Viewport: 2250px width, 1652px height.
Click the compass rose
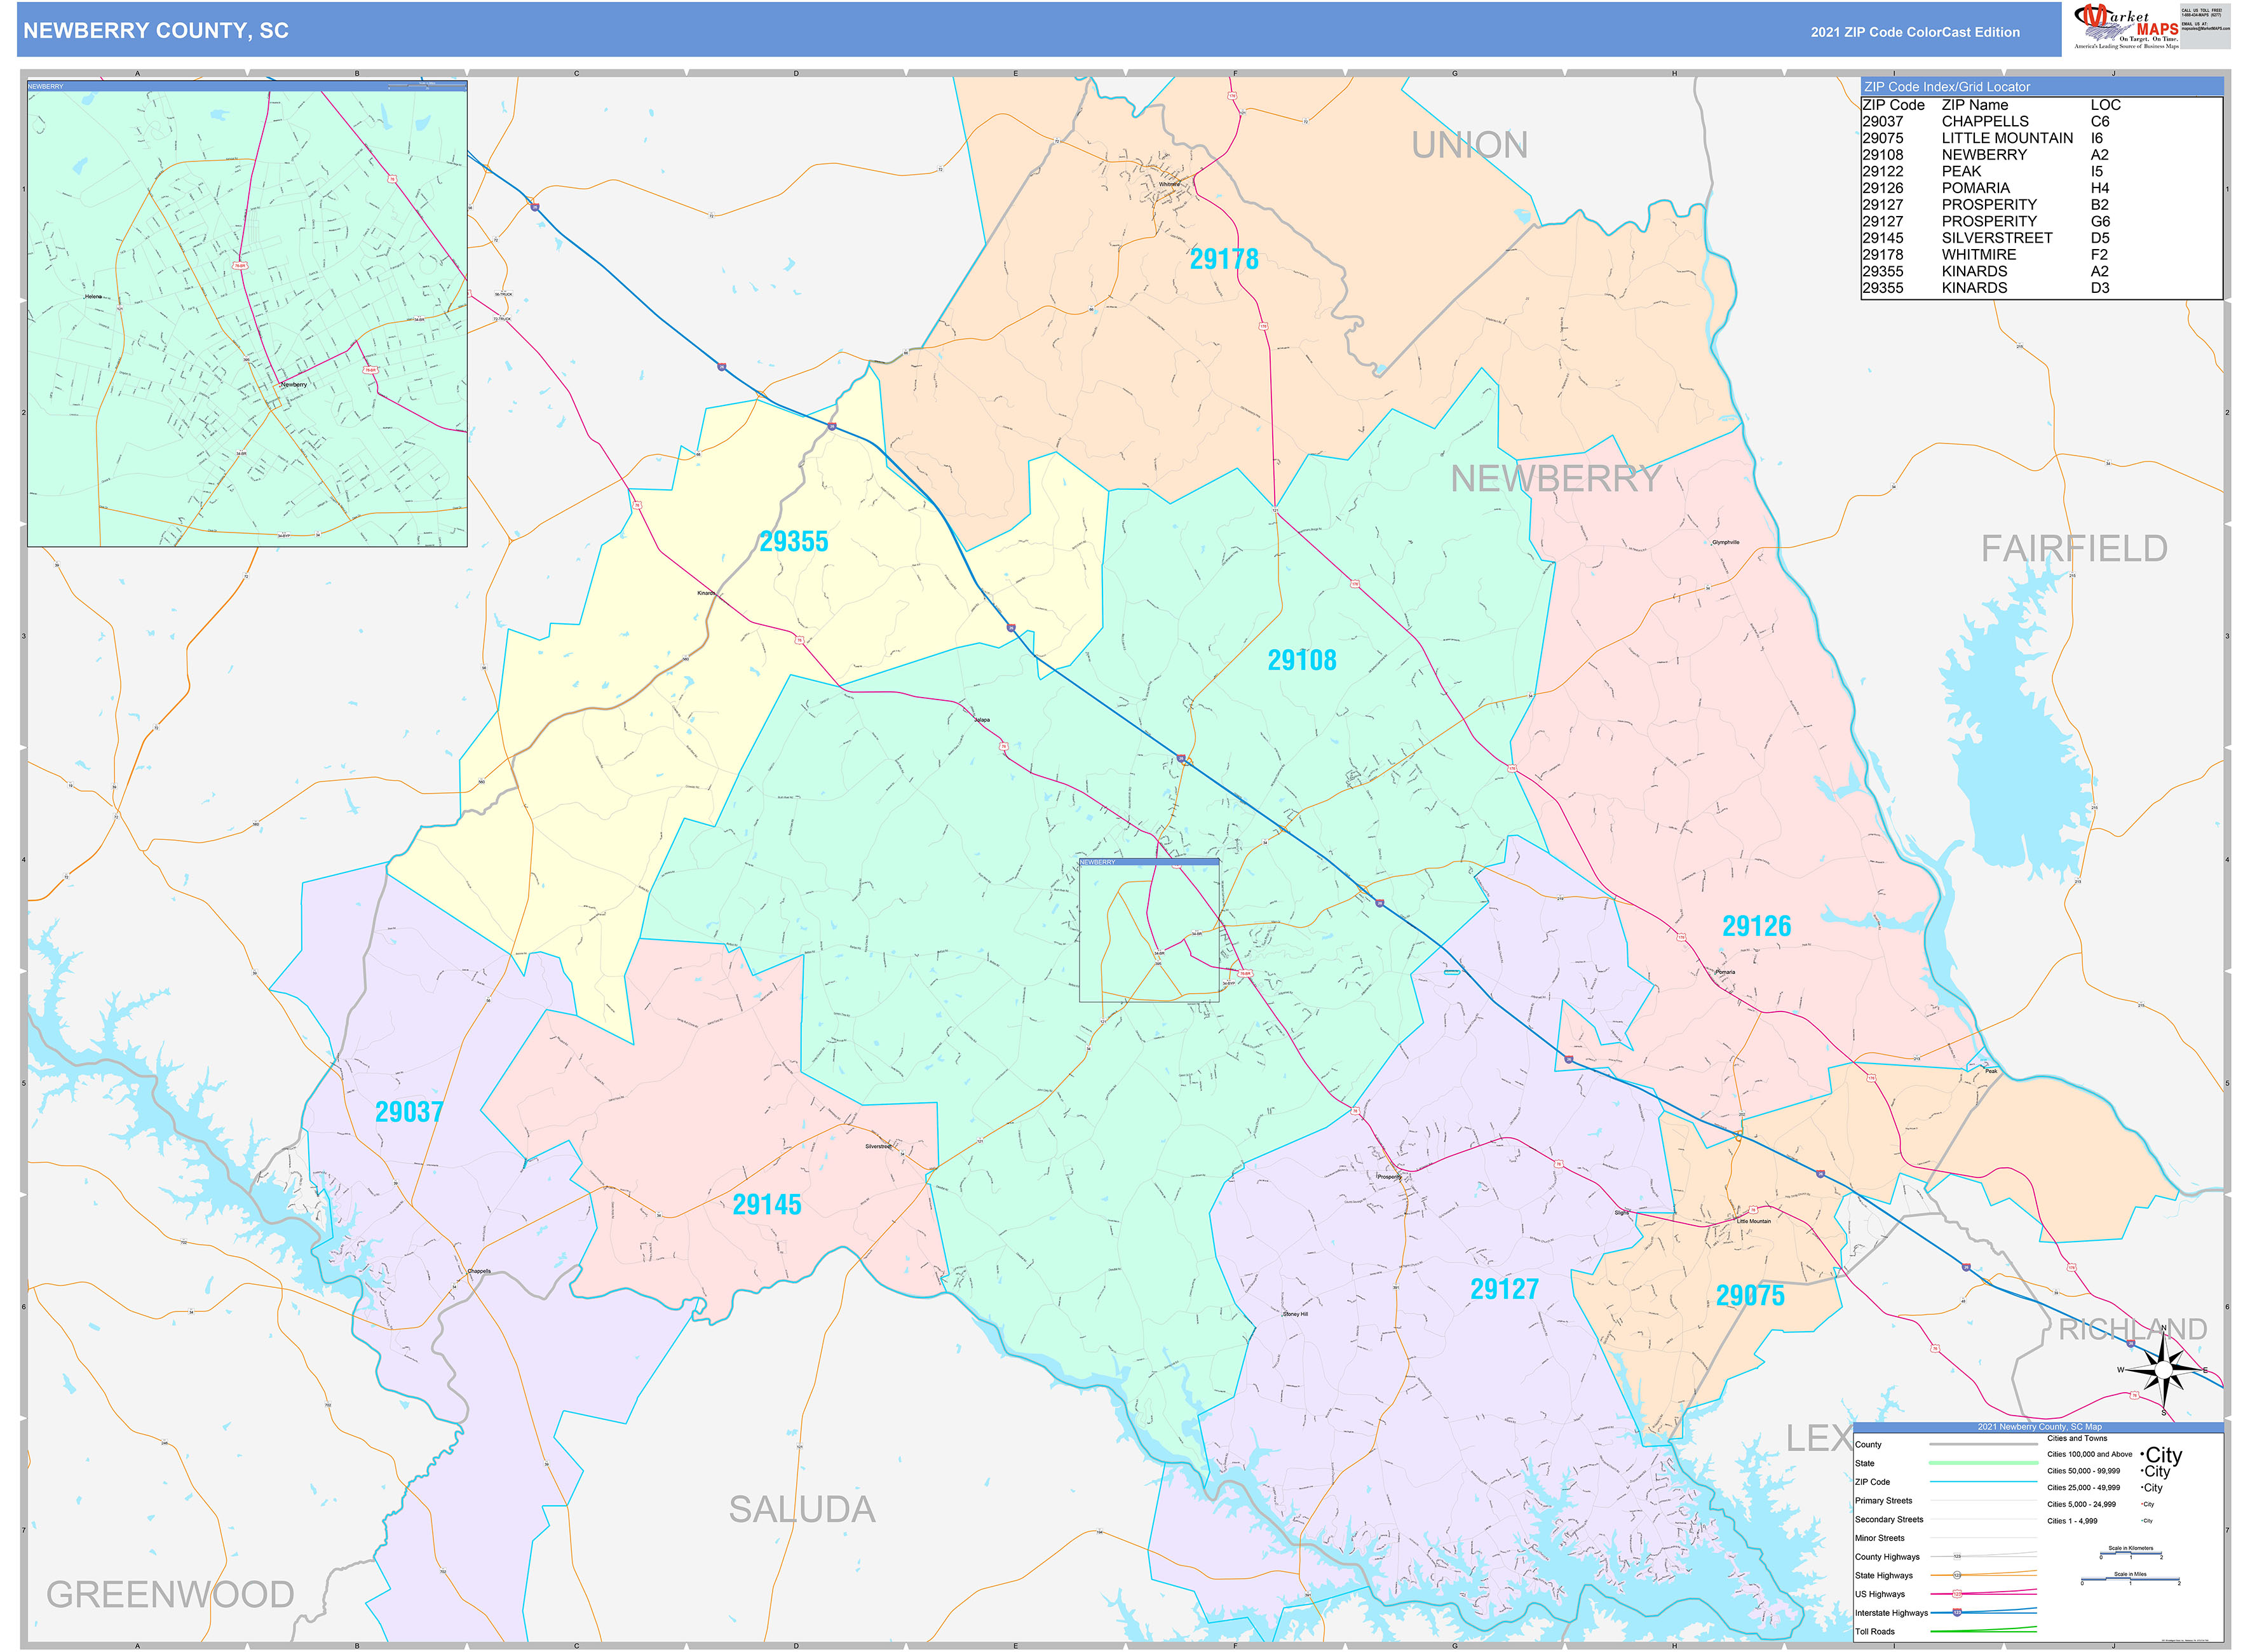(2163, 1370)
